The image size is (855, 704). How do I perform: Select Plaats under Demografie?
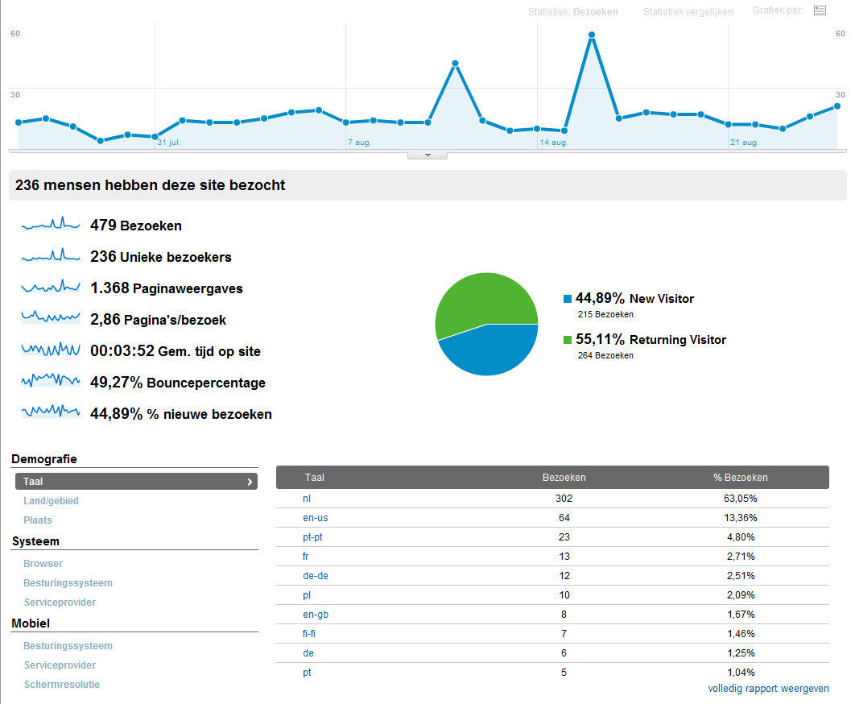(x=38, y=520)
